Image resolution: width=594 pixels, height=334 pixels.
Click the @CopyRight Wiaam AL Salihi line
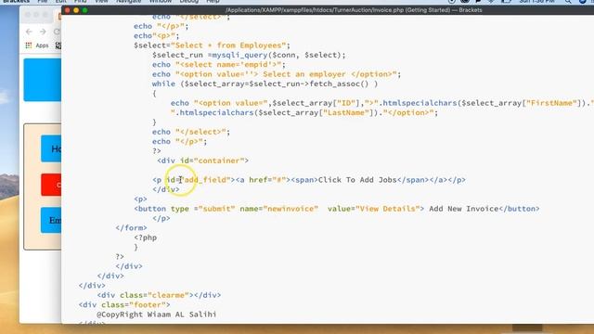157,315
